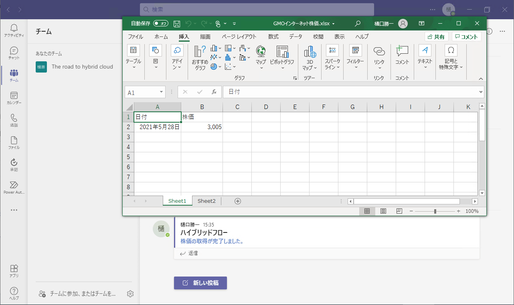Viewport: 514px width, 305px height.
Task: Click Comments (コメント) button top right
Action: click(467, 36)
